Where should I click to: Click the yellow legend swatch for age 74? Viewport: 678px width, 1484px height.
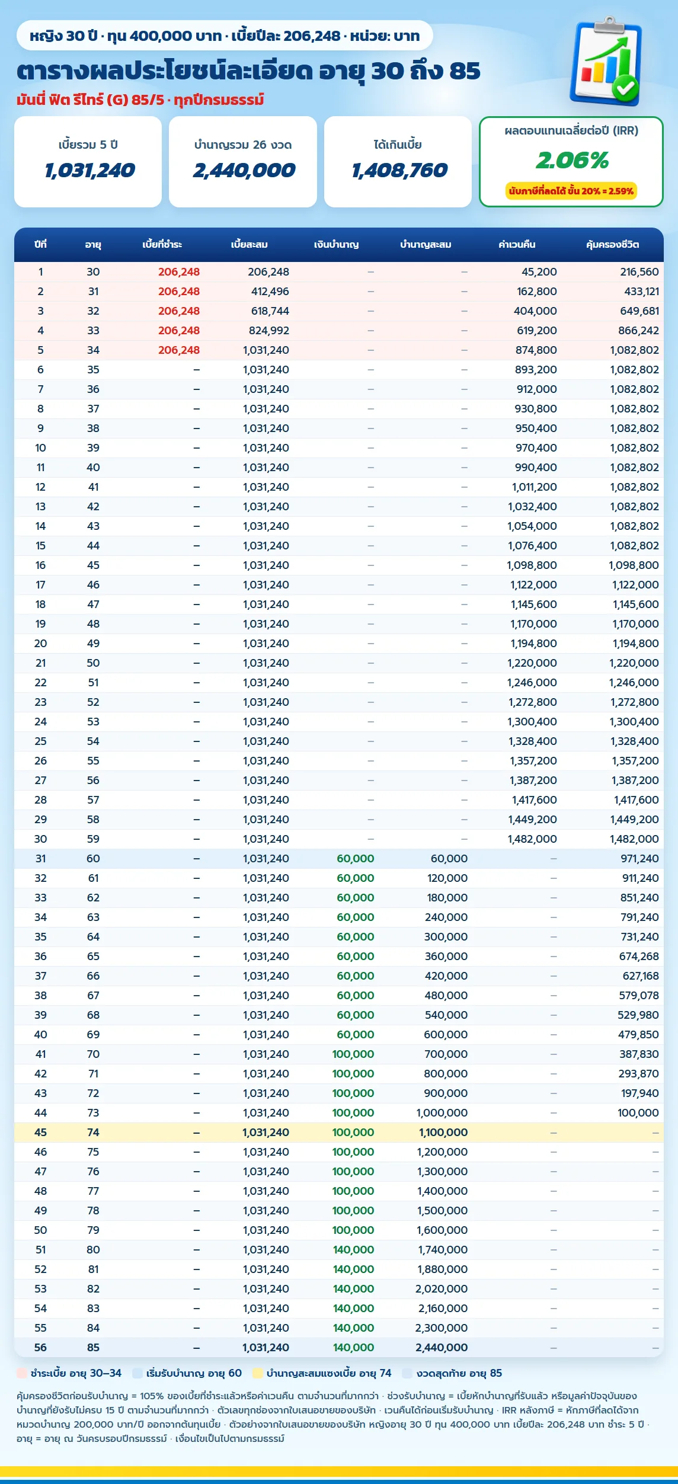258,1373
